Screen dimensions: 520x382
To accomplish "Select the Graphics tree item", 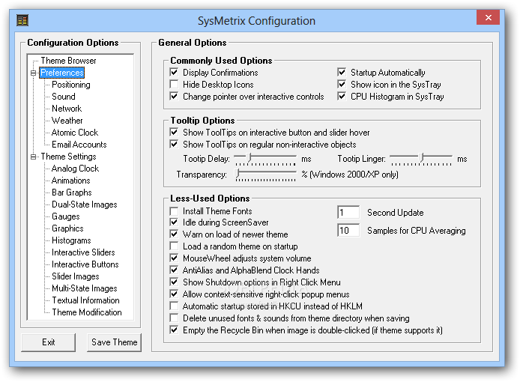I will tap(67, 228).
